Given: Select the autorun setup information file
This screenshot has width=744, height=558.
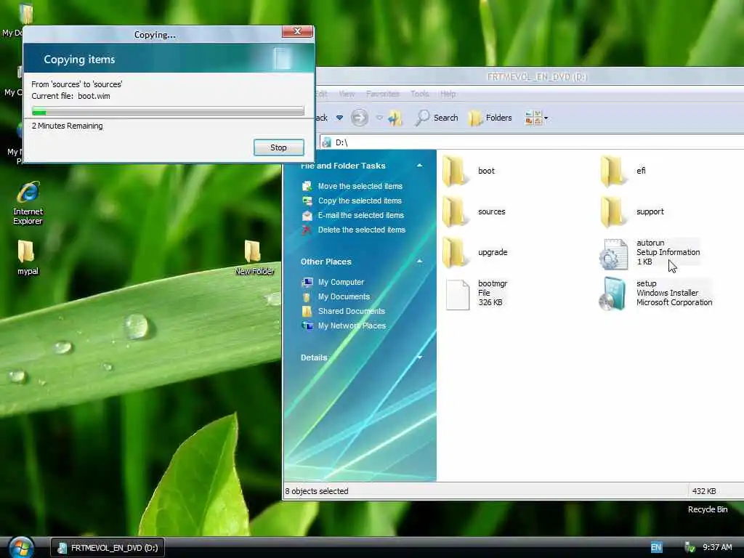Looking at the screenshot, I should (650, 252).
